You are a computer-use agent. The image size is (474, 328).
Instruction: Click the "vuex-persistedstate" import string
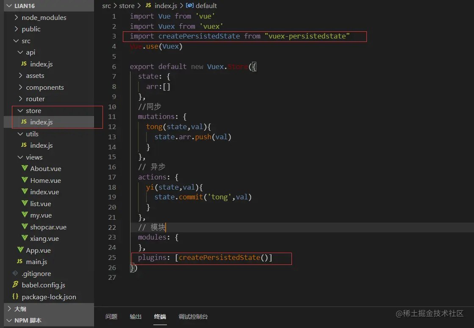[307, 36]
